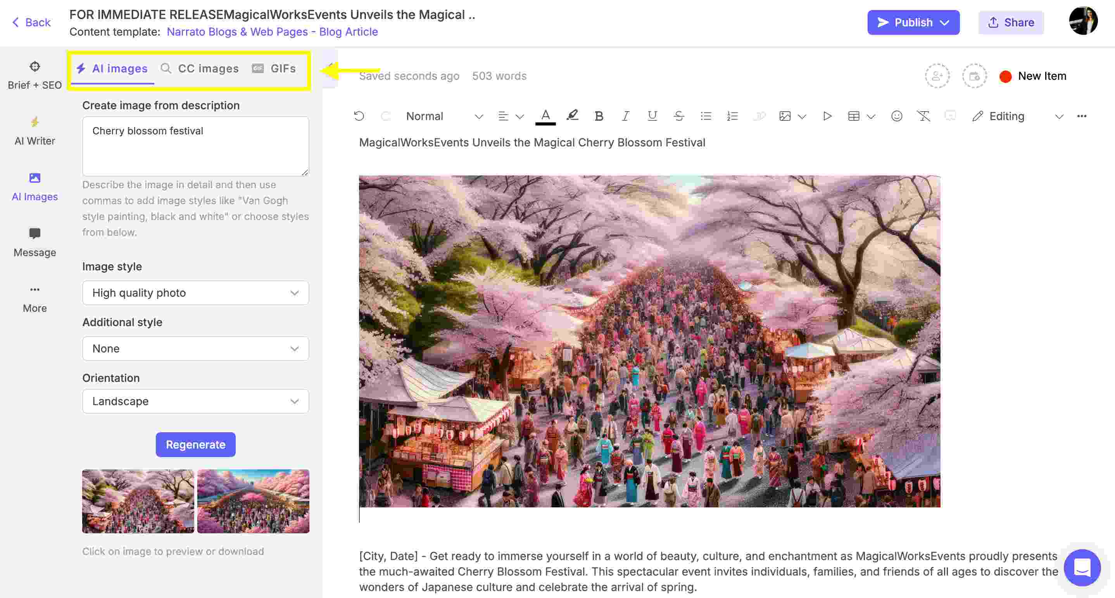Viewport: 1115px width, 598px height.
Task: Click the undo arrow icon
Action: pyautogui.click(x=359, y=116)
